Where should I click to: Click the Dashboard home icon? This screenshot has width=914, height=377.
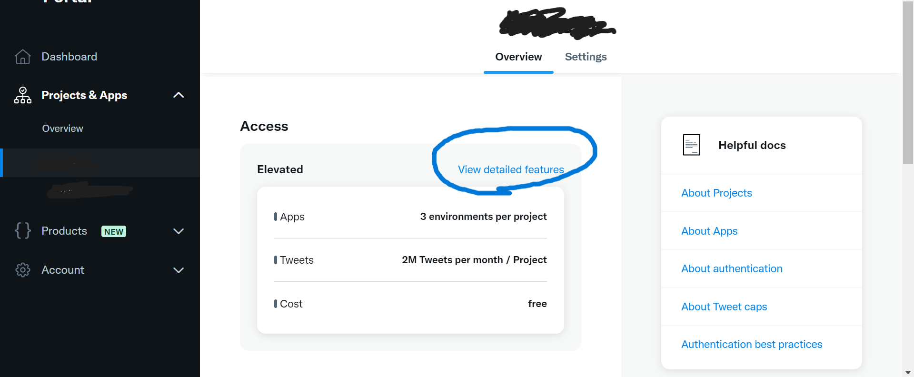click(23, 57)
